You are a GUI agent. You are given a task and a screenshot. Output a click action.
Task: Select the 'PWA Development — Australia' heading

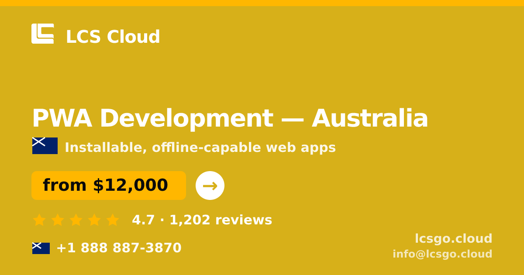coord(230,118)
